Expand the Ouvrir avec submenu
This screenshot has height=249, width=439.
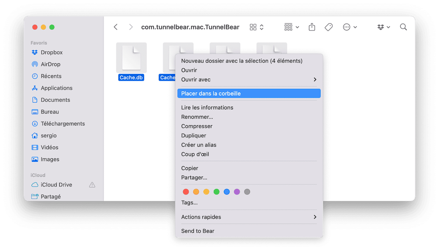point(249,80)
